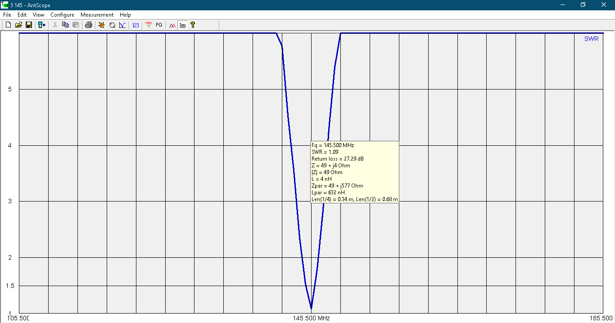Save measurement using the floppy disk icon

(28, 25)
